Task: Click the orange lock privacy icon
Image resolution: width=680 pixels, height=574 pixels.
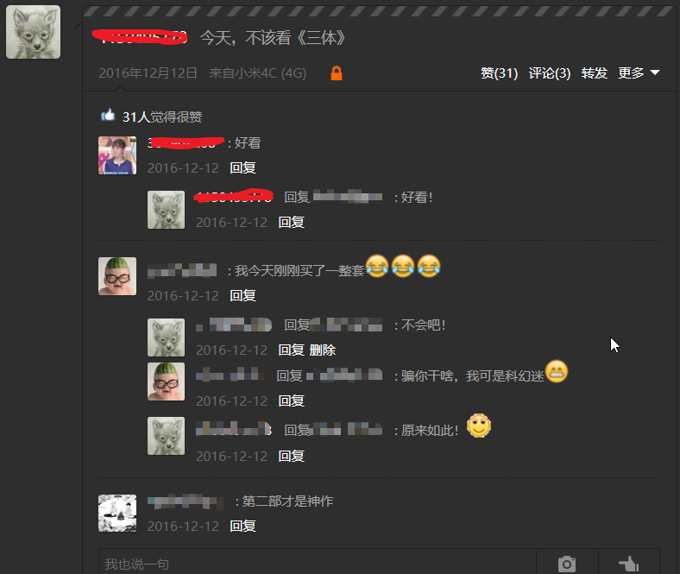Action: pyautogui.click(x=337, y=73)
